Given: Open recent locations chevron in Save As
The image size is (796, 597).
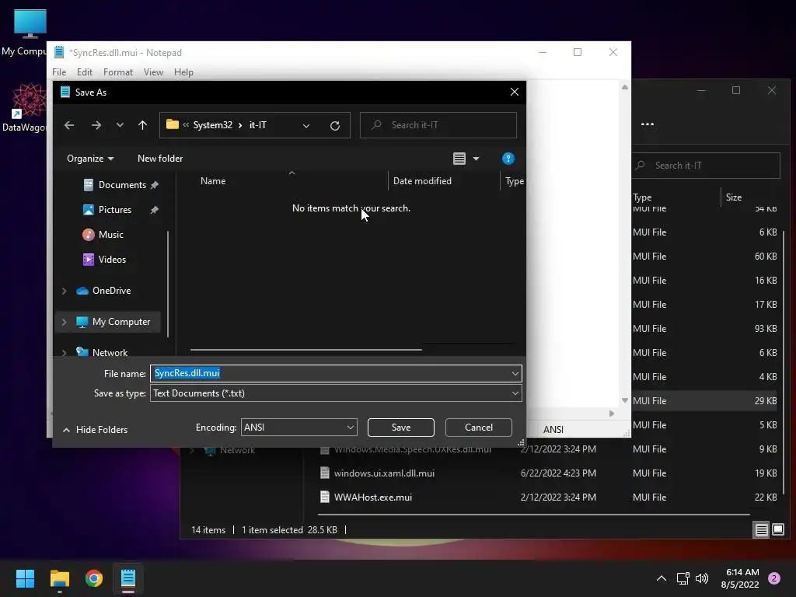Looking at the screenshot, I should 120,125.
